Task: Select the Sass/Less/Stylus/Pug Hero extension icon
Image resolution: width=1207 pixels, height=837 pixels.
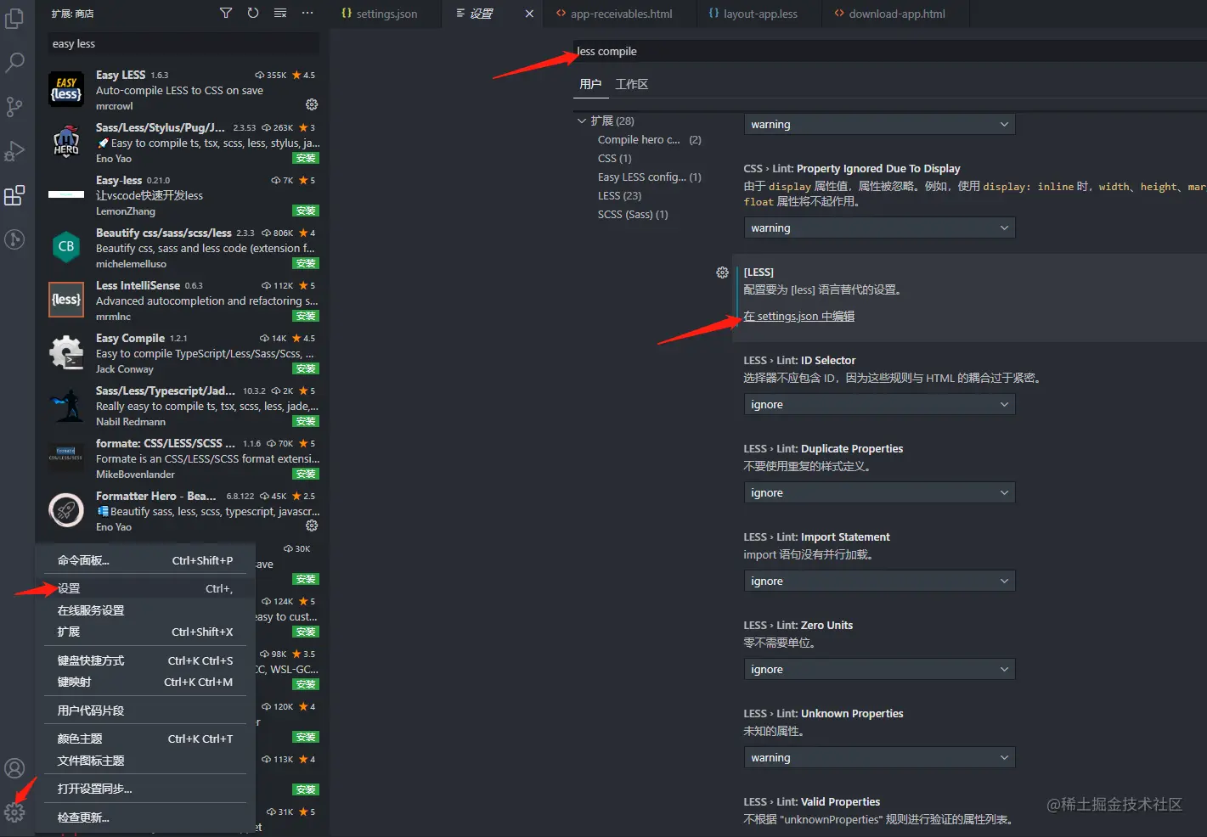Action: [x=66, y=142]
